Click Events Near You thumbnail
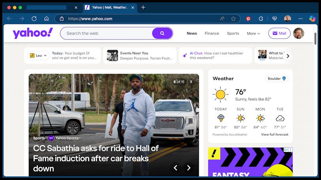 [x=112, y=56]
